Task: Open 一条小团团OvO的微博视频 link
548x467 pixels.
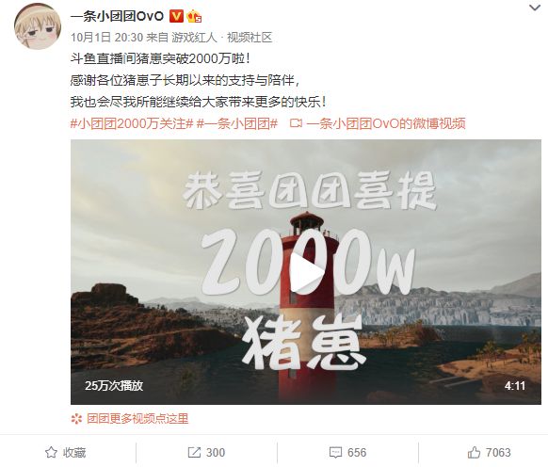Action: point(386,123)
